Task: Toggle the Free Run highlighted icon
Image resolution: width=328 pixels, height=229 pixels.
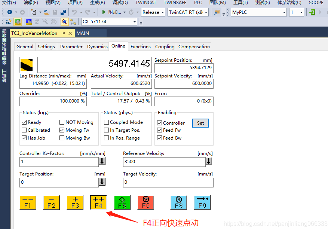Action: 65,22
